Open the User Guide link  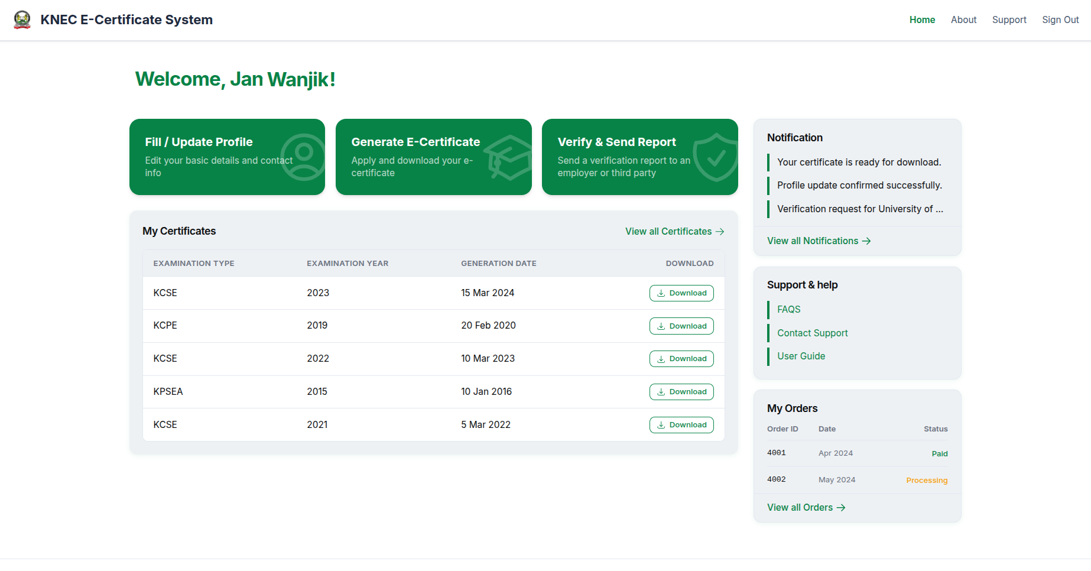tap(801, 356)
